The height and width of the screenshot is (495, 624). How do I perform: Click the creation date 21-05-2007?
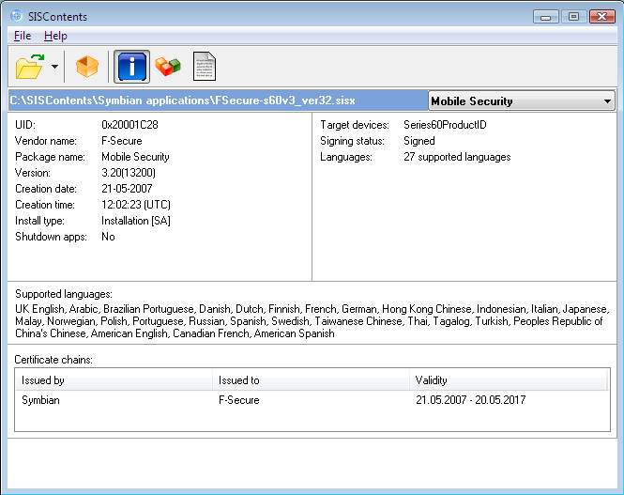pos(127,189)
